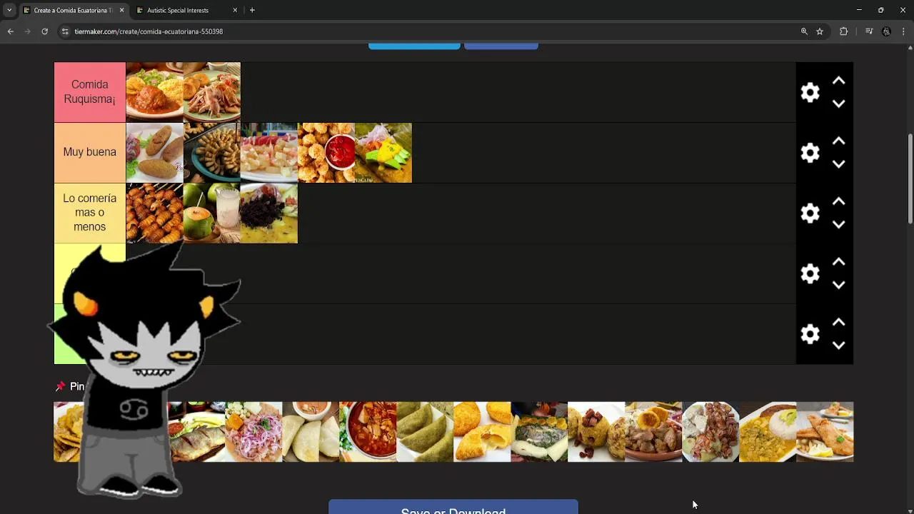Screen dimensions: 914x514
Task: Move the yellow fourth tier up
Action: pyautogui.click(x=838, y=262)
